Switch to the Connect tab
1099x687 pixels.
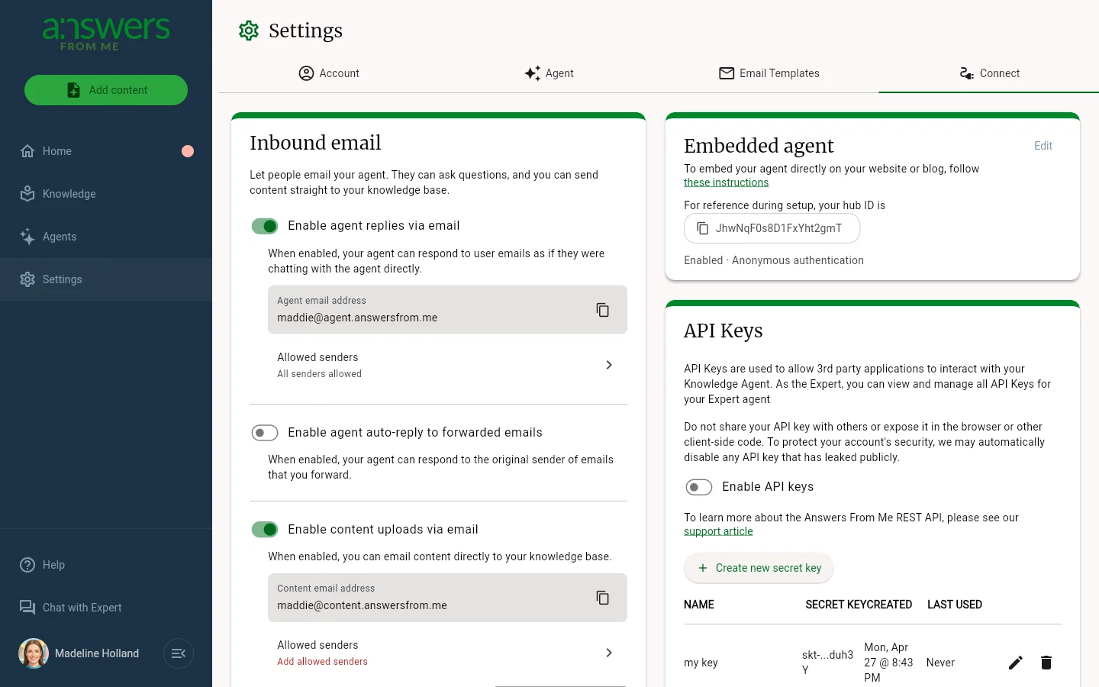989,73
